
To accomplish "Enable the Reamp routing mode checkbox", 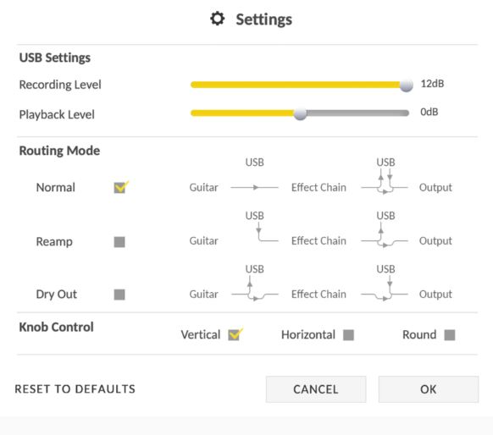I will 119,242.
